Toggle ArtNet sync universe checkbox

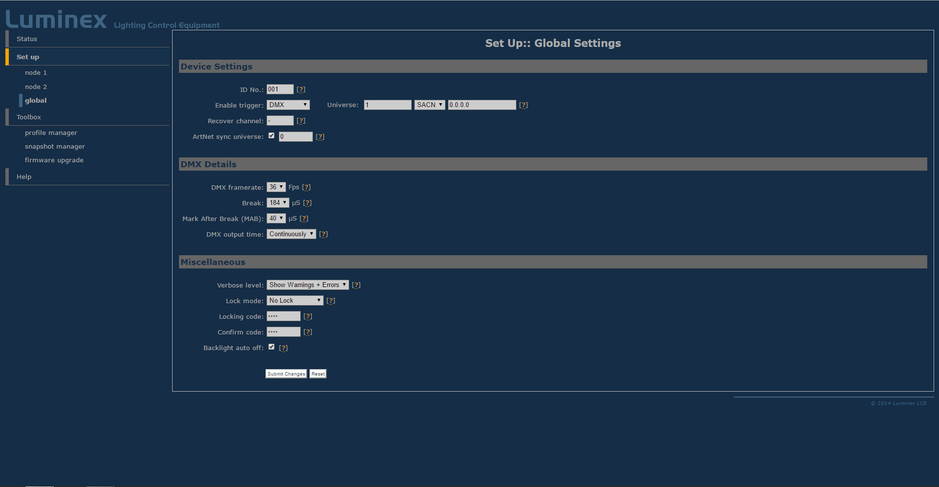(x=271, y=136)
